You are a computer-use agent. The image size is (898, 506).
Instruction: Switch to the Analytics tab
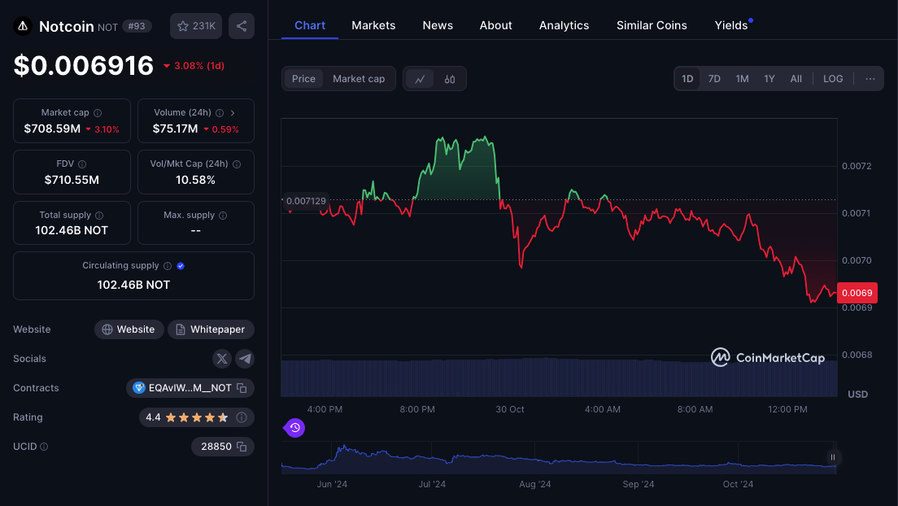(x=564, y=25)
